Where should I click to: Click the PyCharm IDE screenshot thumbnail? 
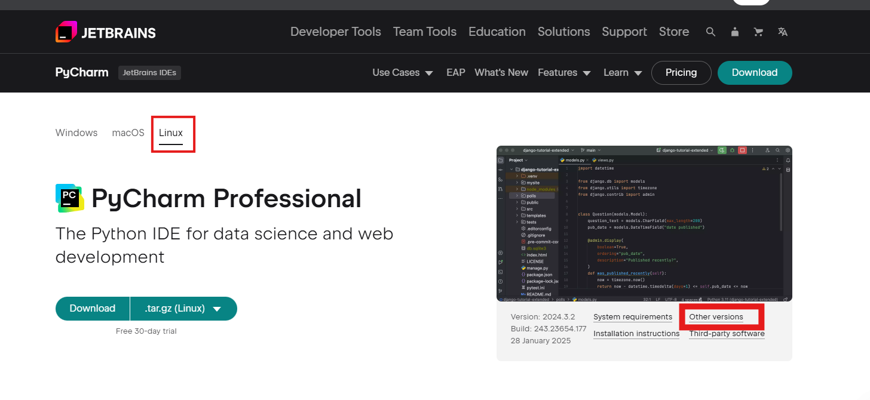click(644, 224)
